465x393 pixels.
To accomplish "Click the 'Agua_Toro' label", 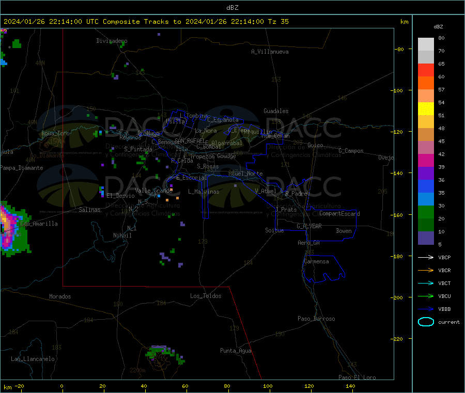I will click(x=55, y=133).
